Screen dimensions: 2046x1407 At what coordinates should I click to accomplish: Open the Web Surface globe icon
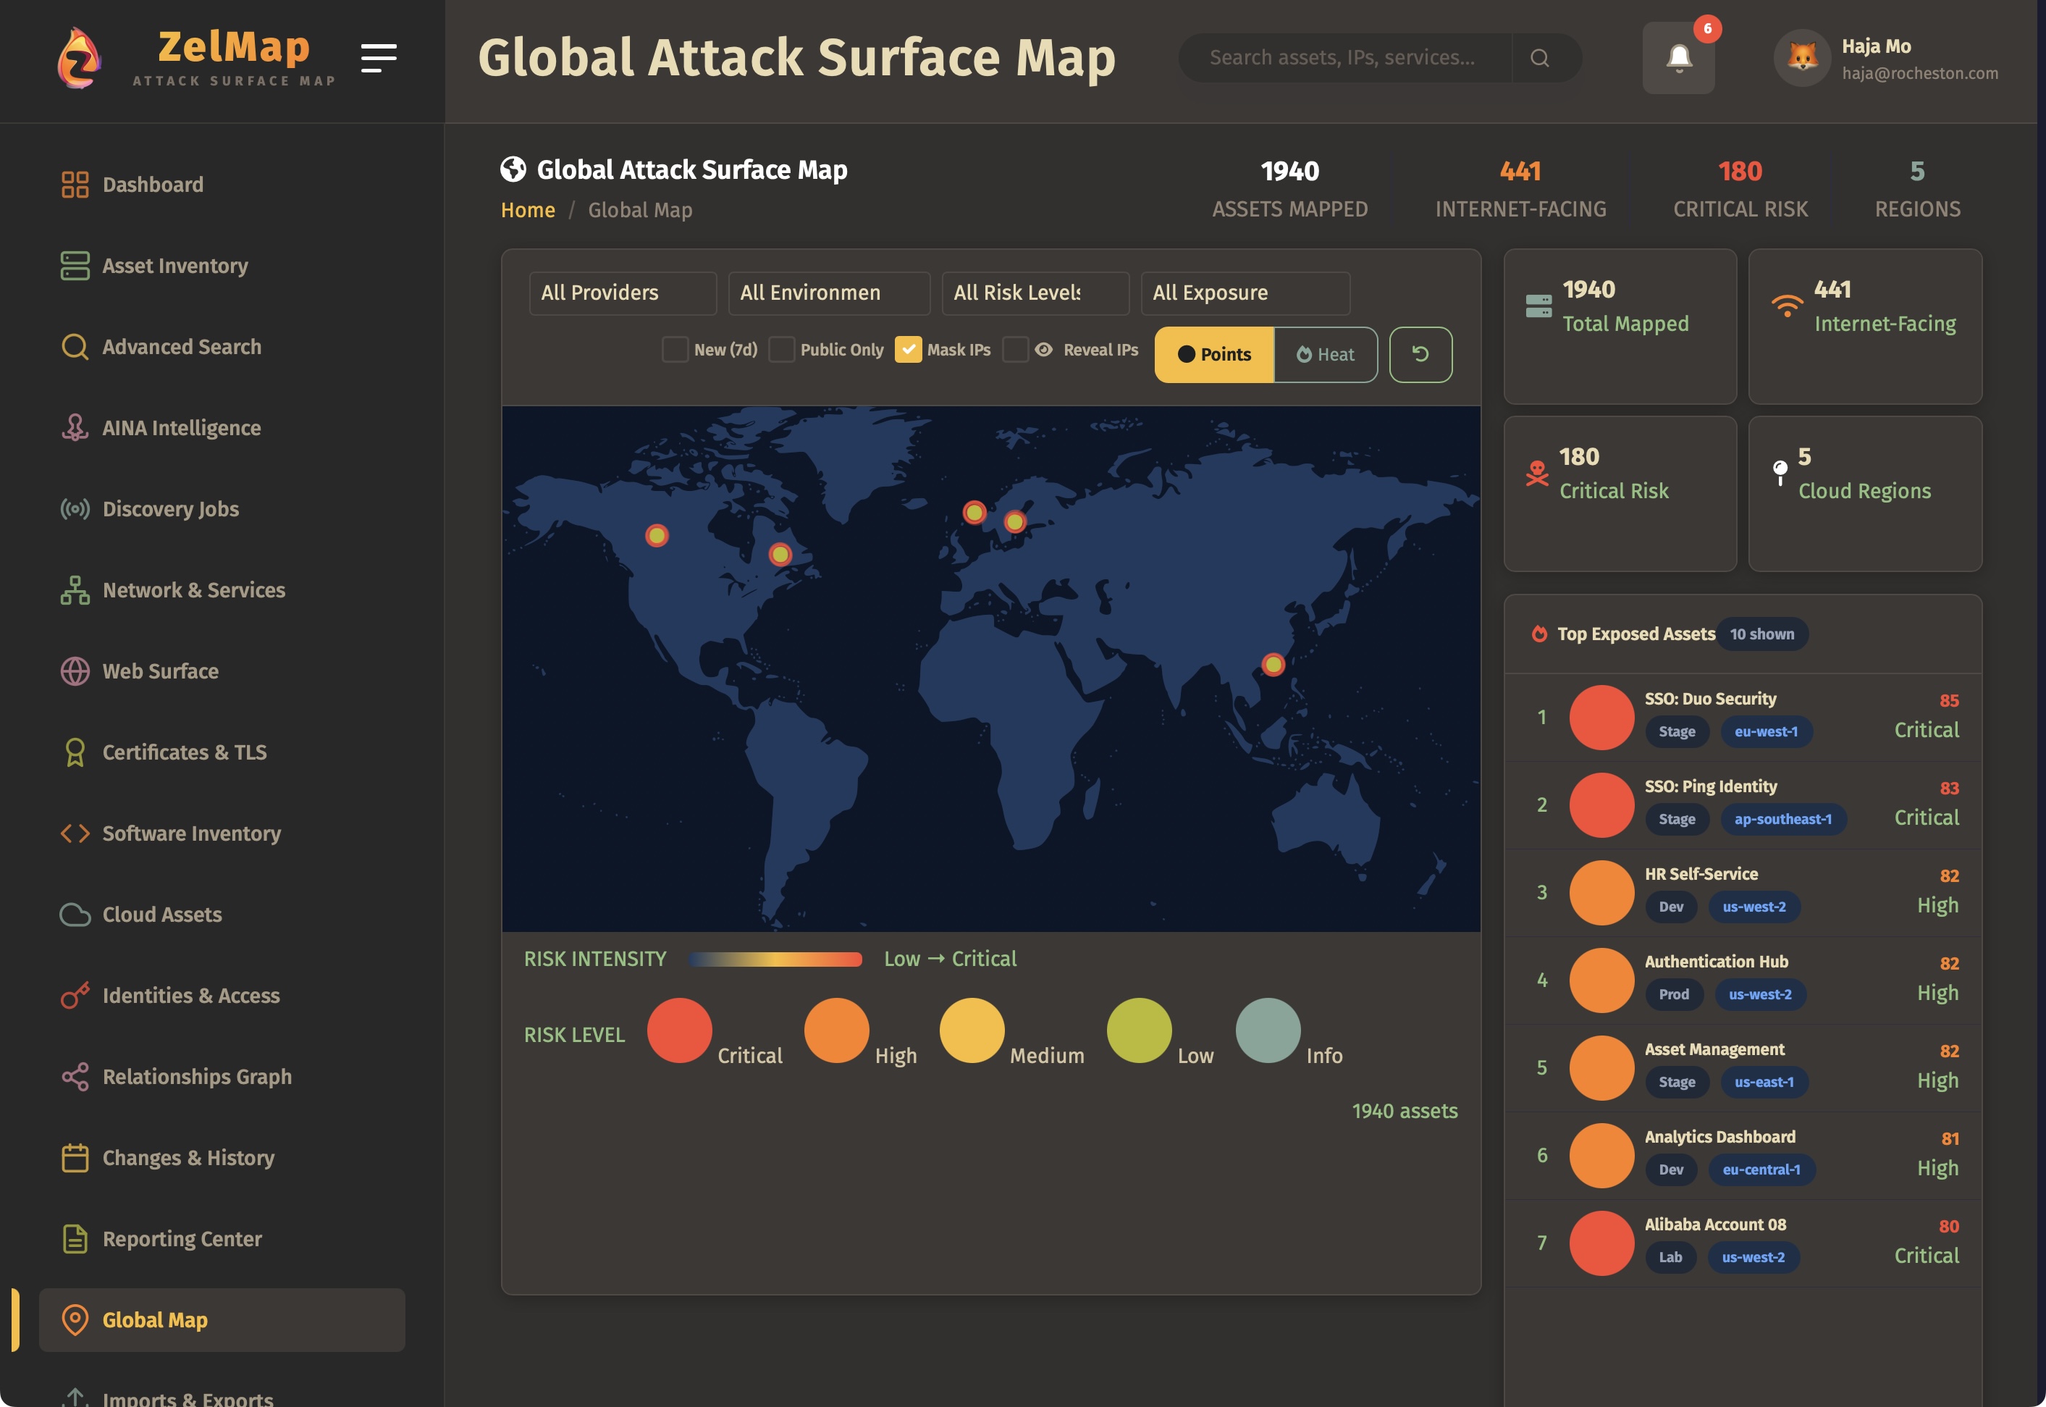76,671
